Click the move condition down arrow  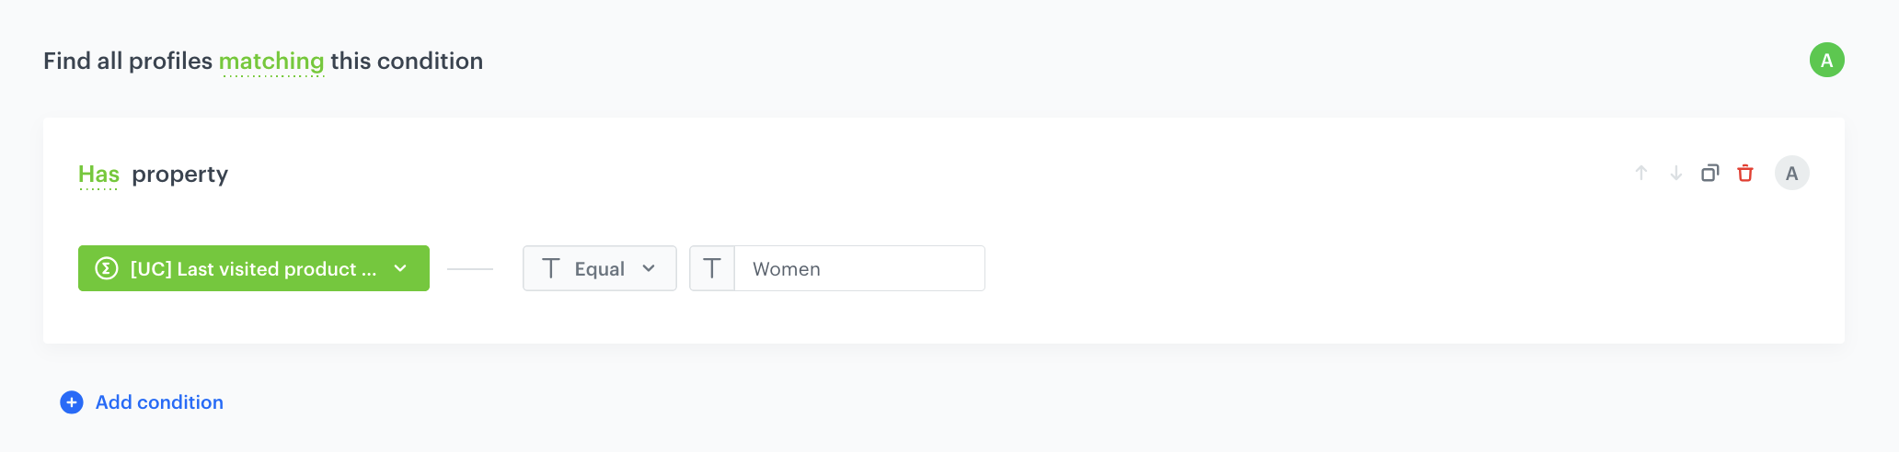tap(1676, 173)
